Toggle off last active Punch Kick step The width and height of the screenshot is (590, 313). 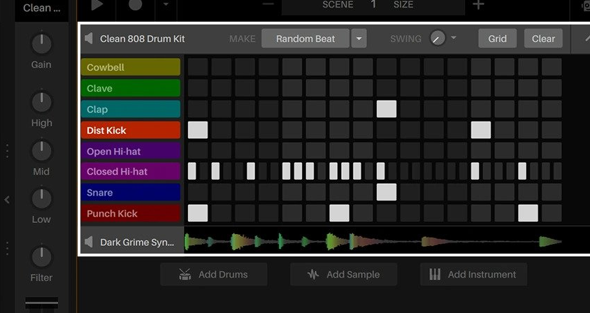tap(528, 213)
